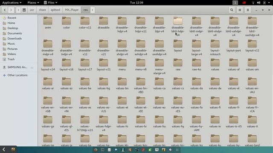Screen dimensions: 273x153
Task: Click the dock back arrow at bottom left
Action: click(4, 149)
